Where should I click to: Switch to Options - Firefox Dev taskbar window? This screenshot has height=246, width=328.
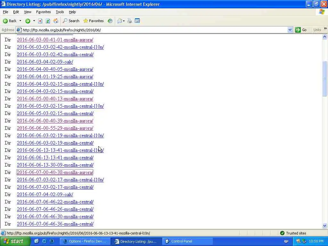[x=85, y=241]
